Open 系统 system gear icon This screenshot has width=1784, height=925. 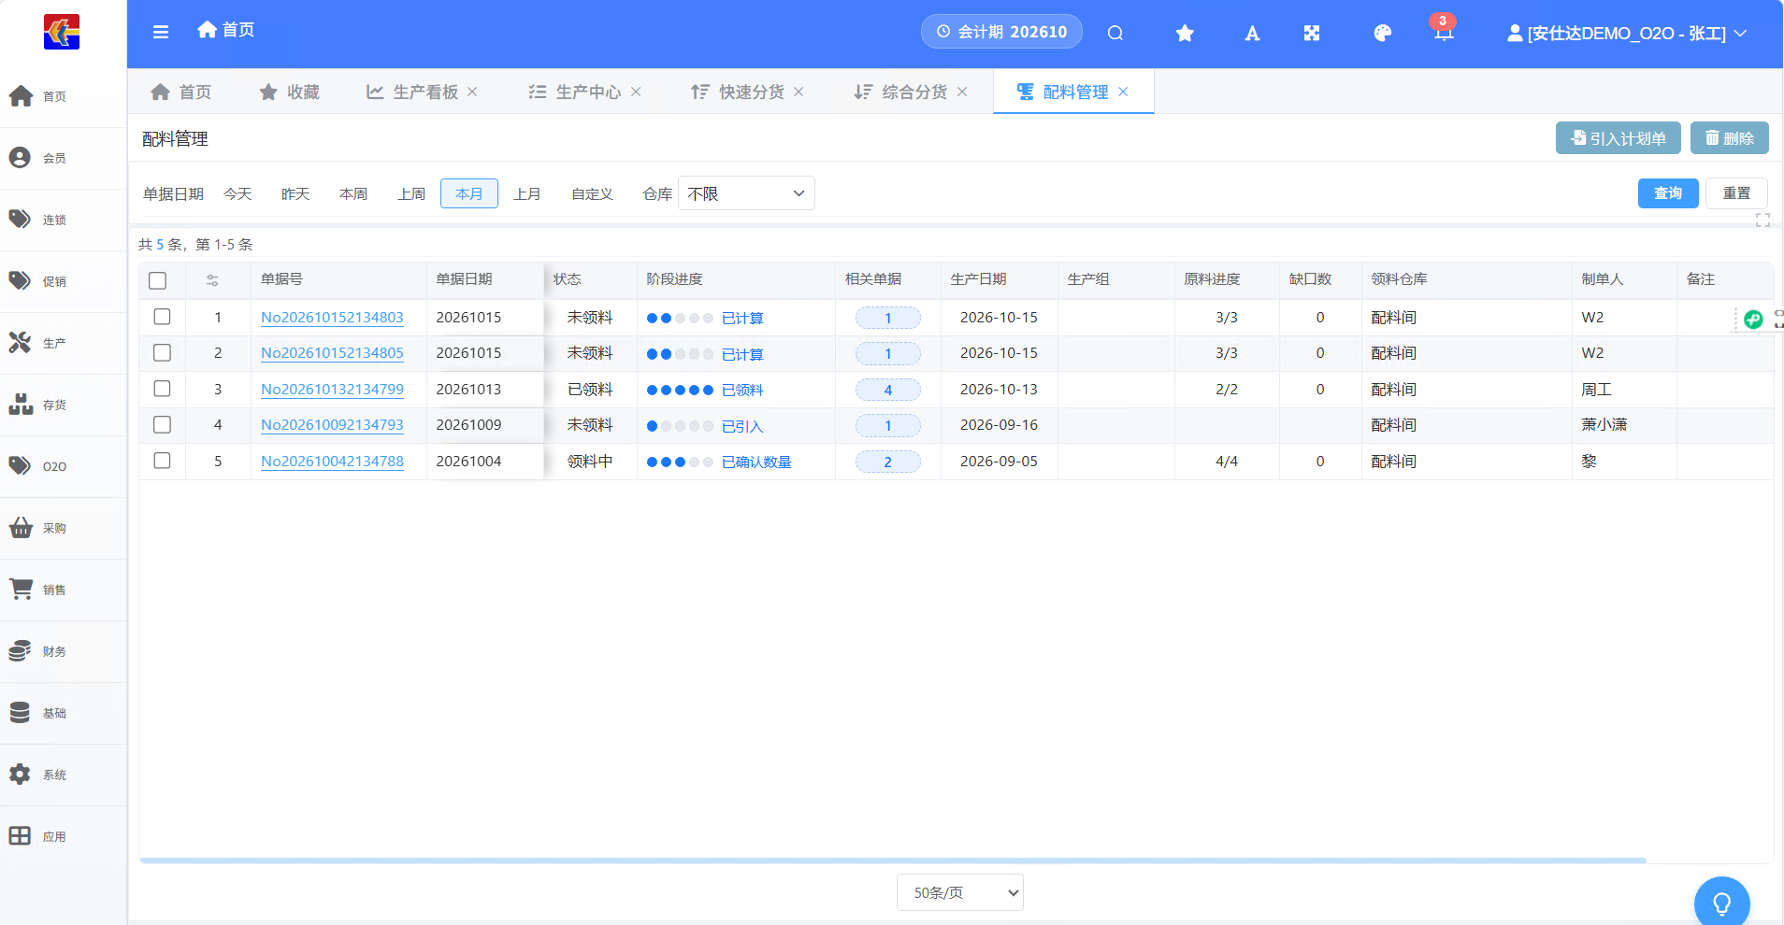[x=21, y=775]
